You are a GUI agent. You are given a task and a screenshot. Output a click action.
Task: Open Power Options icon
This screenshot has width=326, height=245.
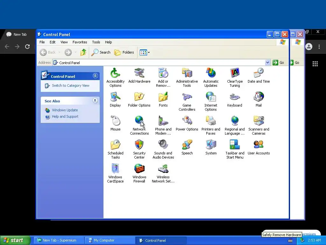pyautogui.click(x=187, y=123)
